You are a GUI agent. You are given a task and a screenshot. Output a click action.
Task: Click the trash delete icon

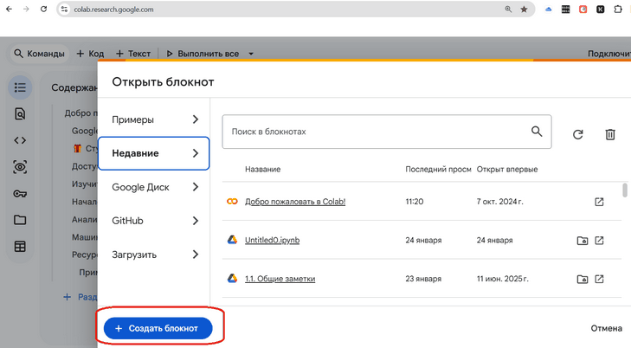click(610, 134)
